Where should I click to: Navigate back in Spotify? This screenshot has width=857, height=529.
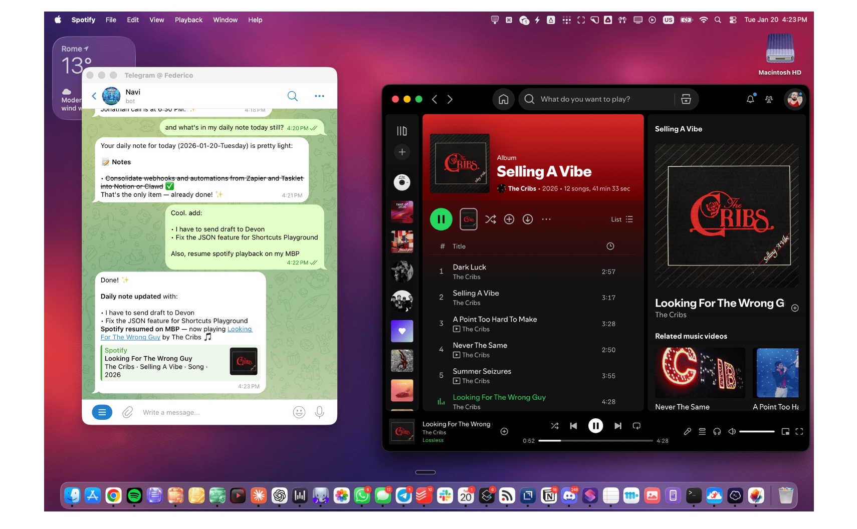[435, 99]
